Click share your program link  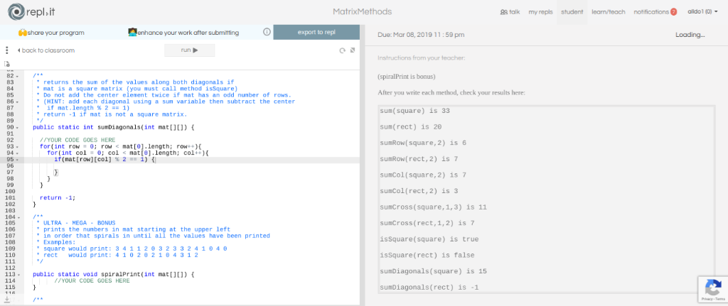point(51,33)
